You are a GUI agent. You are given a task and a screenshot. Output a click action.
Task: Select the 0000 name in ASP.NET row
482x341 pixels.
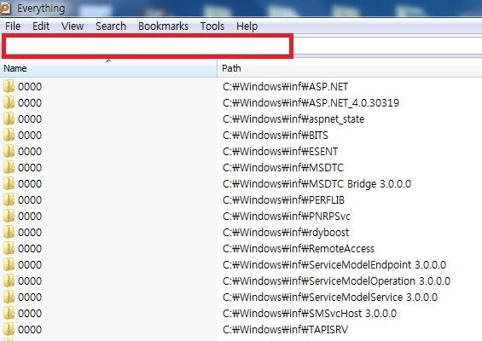tap(30, 87)
